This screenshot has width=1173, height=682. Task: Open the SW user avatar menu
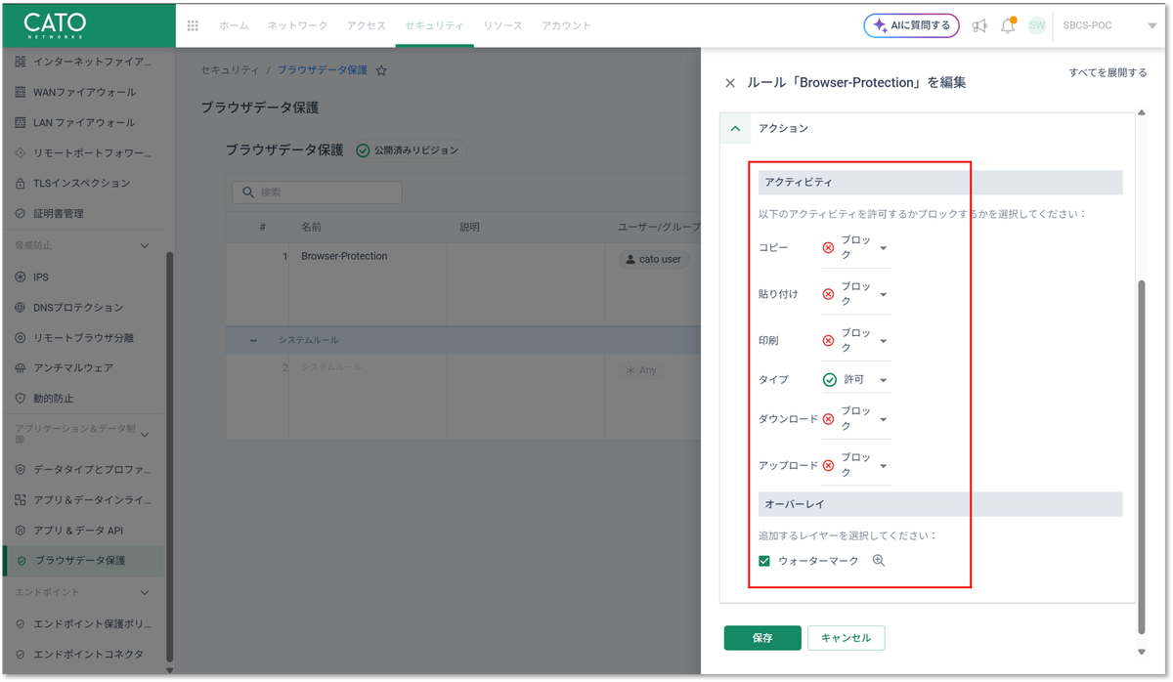click(1036, 26)
